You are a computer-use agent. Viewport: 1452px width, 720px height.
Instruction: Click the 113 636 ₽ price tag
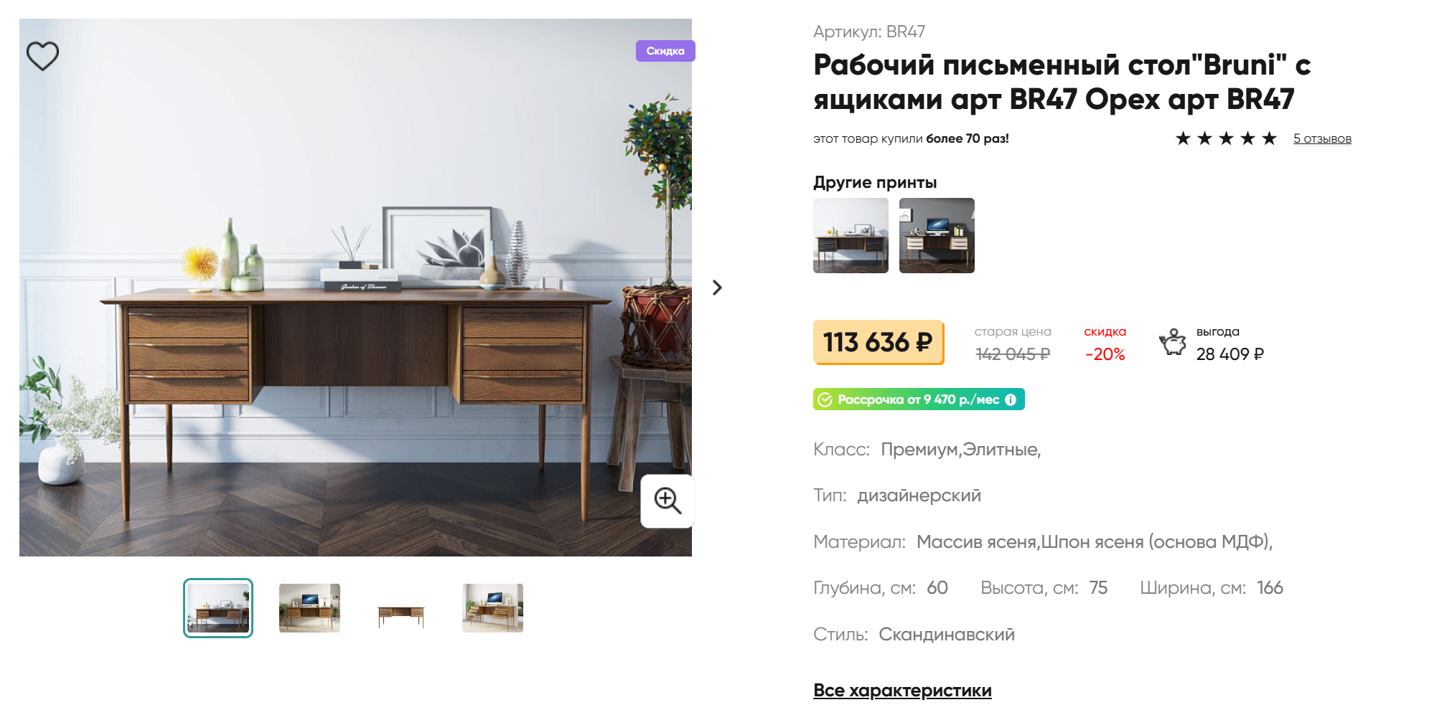coord(878,342)
